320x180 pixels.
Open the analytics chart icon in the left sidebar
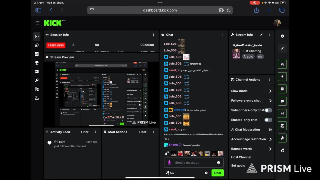click(x=37, y=54)
